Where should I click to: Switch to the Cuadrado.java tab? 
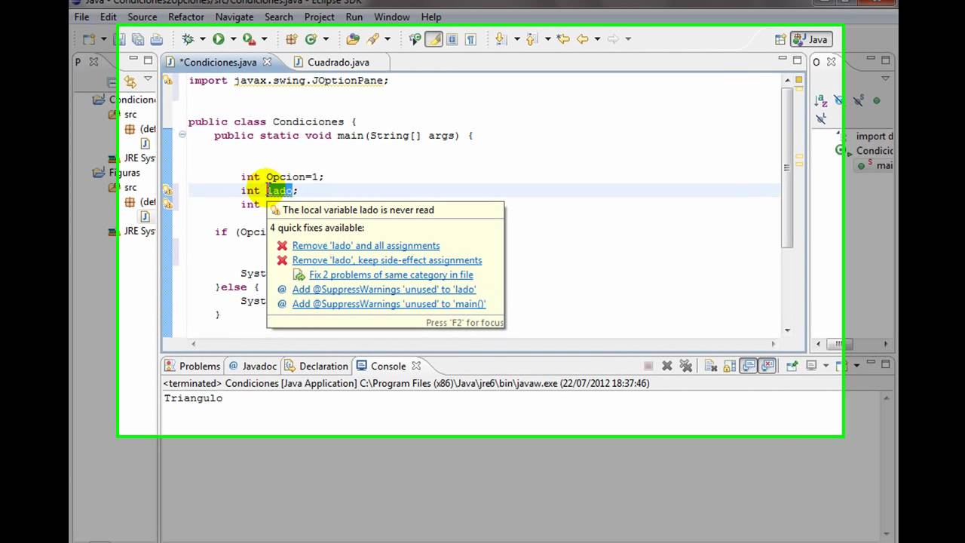338,62
